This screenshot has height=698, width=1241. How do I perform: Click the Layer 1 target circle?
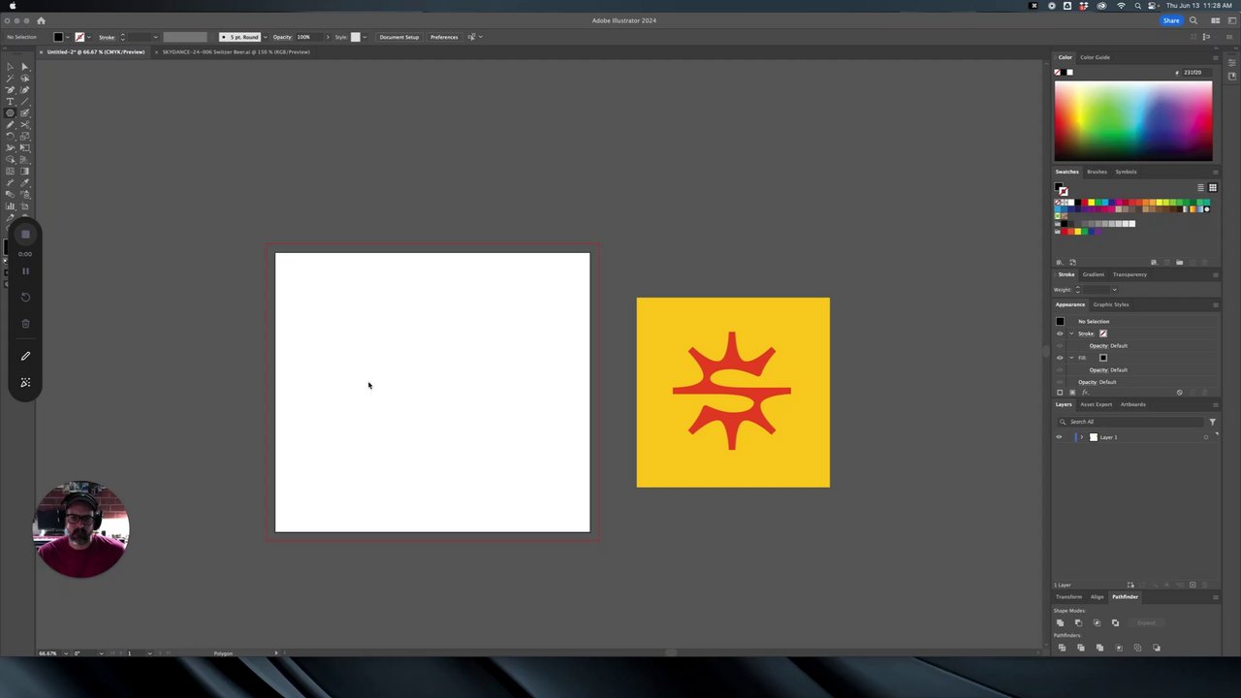(x=1206, y=437)
